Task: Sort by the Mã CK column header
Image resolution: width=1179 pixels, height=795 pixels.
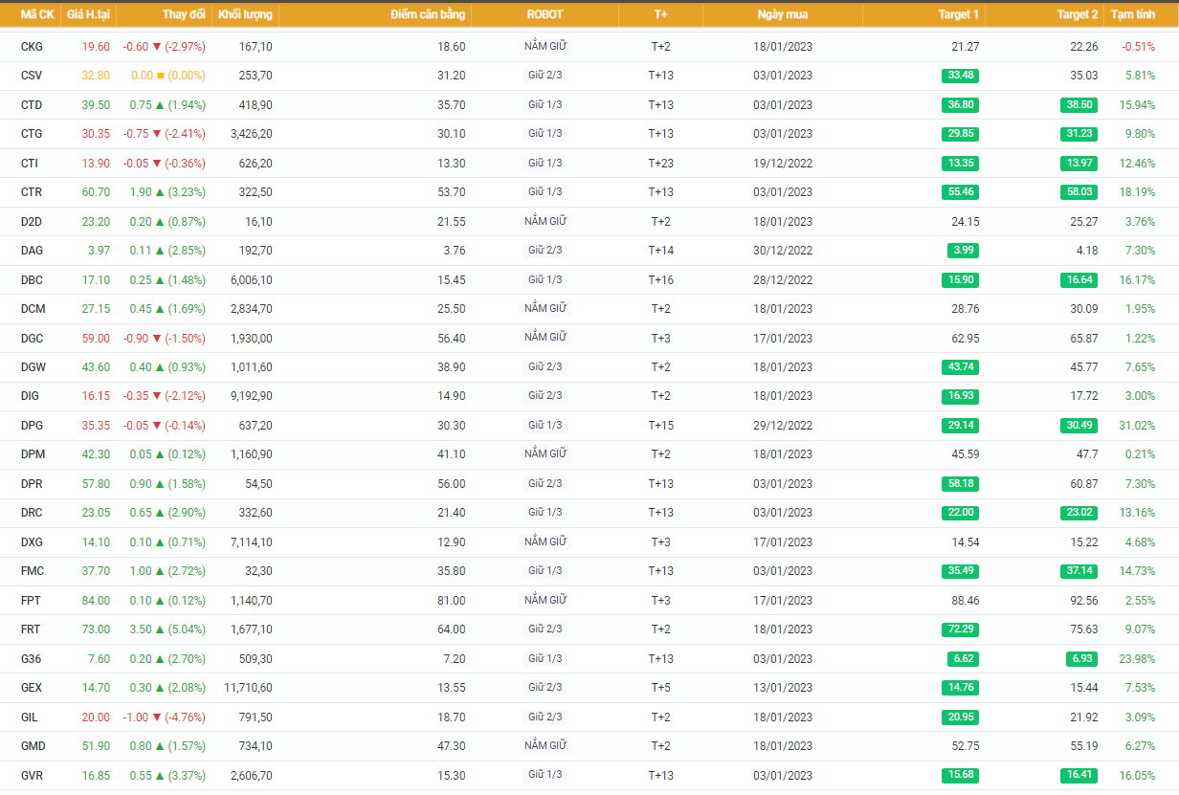Action: pos(36,14)
